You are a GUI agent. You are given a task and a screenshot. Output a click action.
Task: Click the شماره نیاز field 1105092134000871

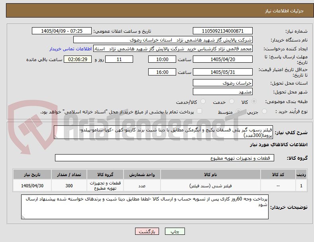(222, 31)
